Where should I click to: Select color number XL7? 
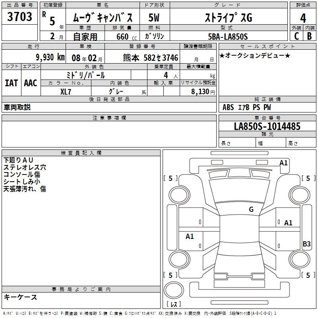(x=66, y=92)
